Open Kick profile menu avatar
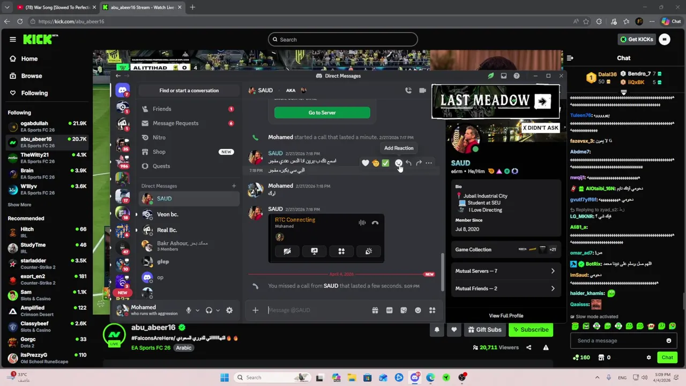Image resolution: width=686 pixels, height=386 pixels. tap(665, 39)
